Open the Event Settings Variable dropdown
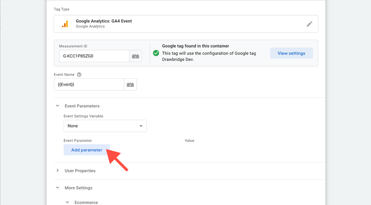371x205 pixels. [105, 126]
